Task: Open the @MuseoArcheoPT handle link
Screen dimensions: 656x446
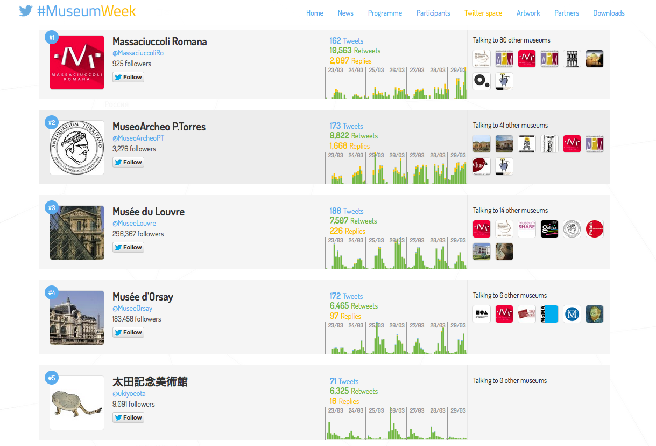Action: pyautogui.click(x=138, y=138)
